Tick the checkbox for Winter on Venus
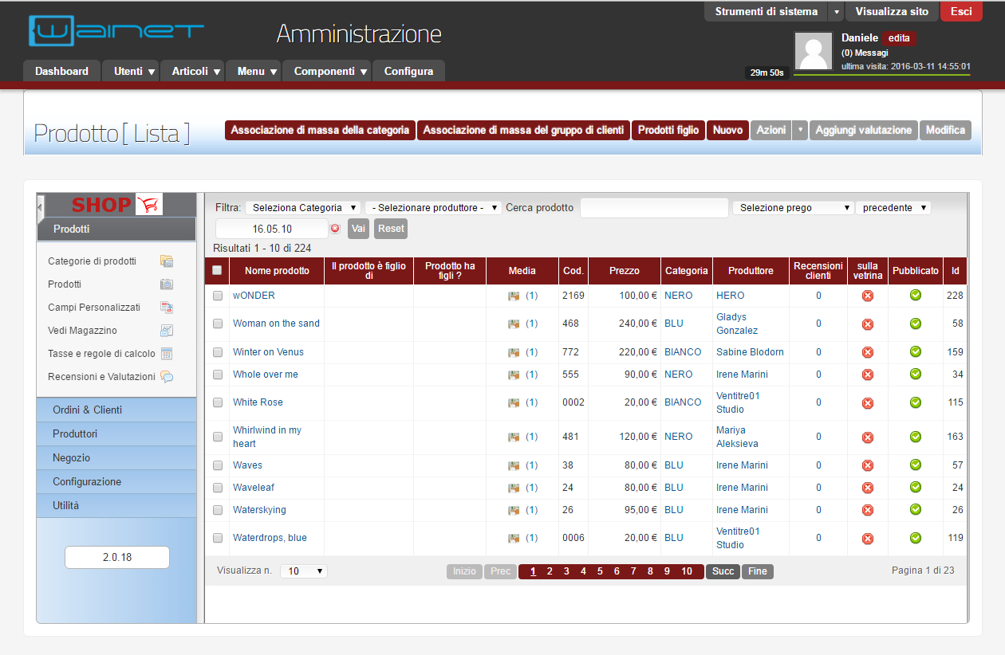This screenshot has height=655, width=1005. point(218,352)
